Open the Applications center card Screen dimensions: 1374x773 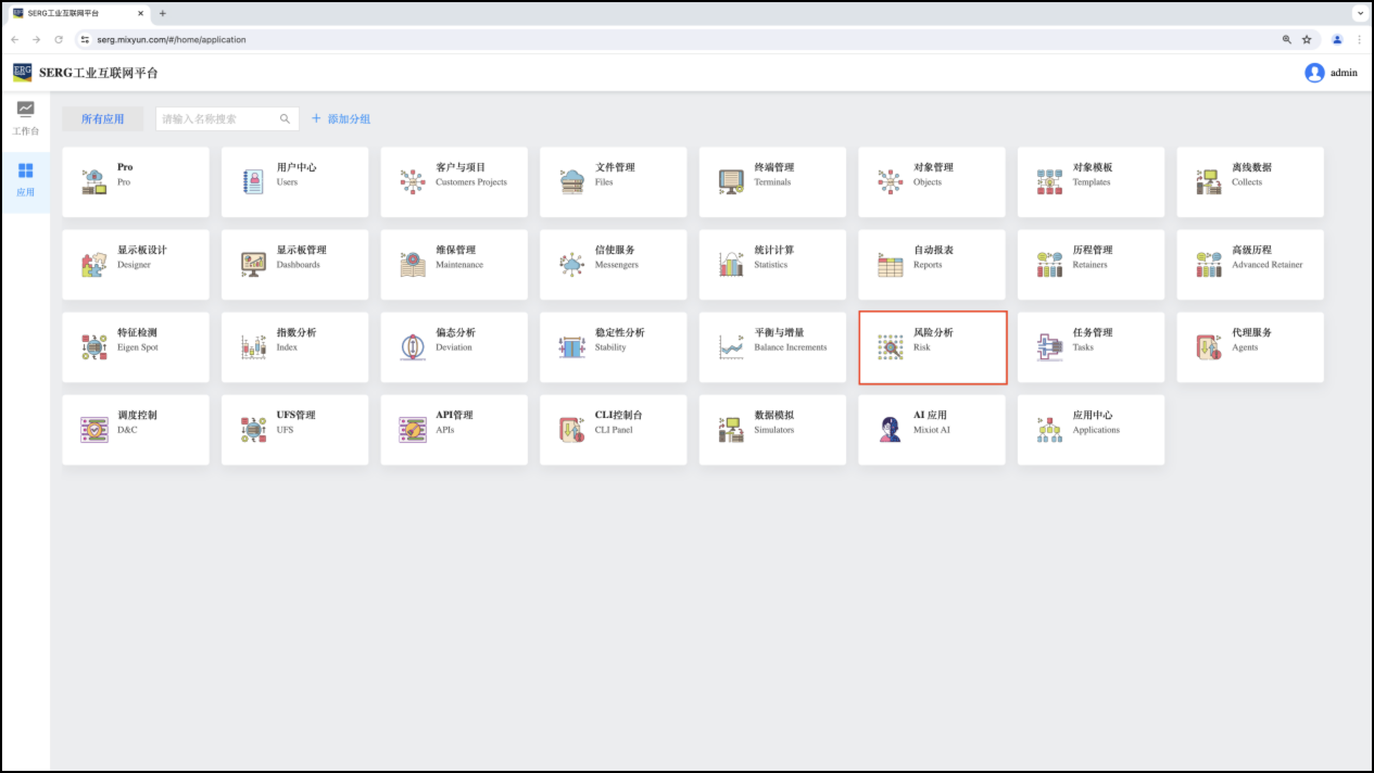coord(1091,429)
